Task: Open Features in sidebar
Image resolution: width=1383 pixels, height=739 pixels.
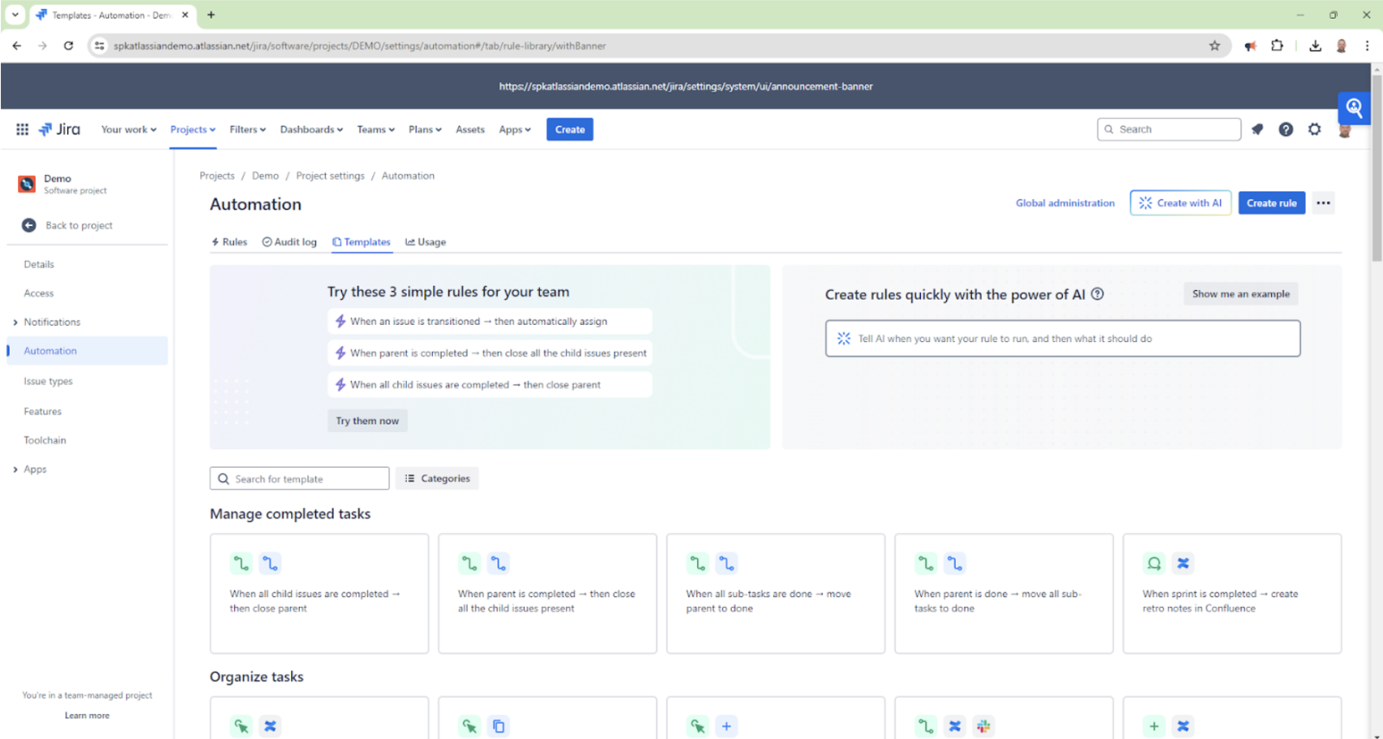Action: 43,412
